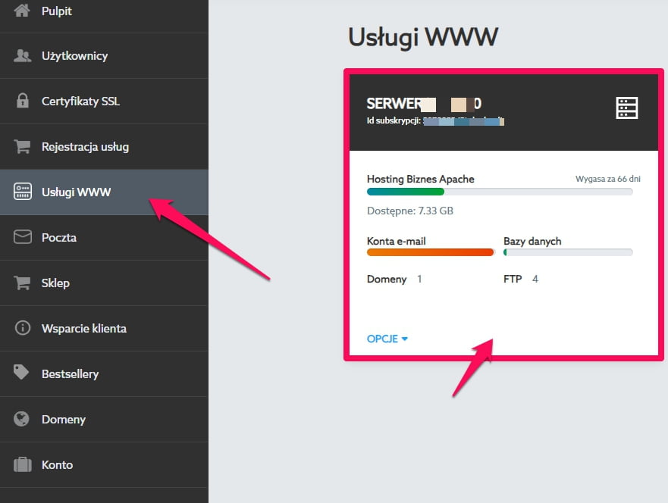
Task: Click the Konto e-mail usage bar
Action: pos(430,252)
